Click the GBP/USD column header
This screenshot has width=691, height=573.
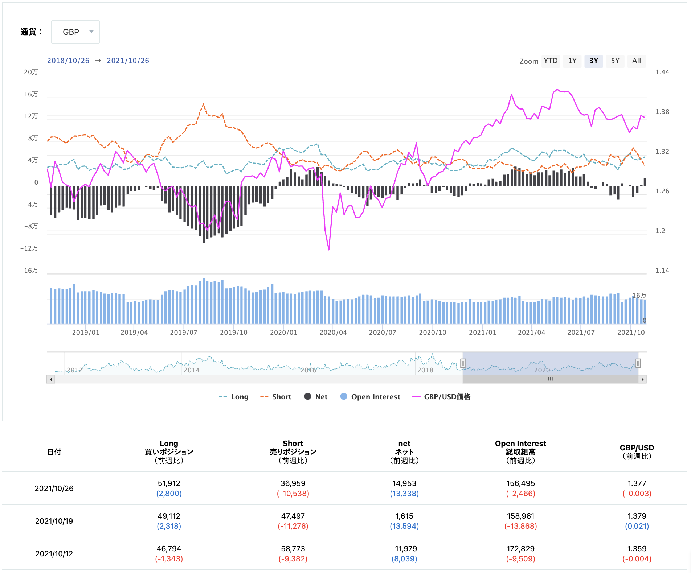[637, 452]
